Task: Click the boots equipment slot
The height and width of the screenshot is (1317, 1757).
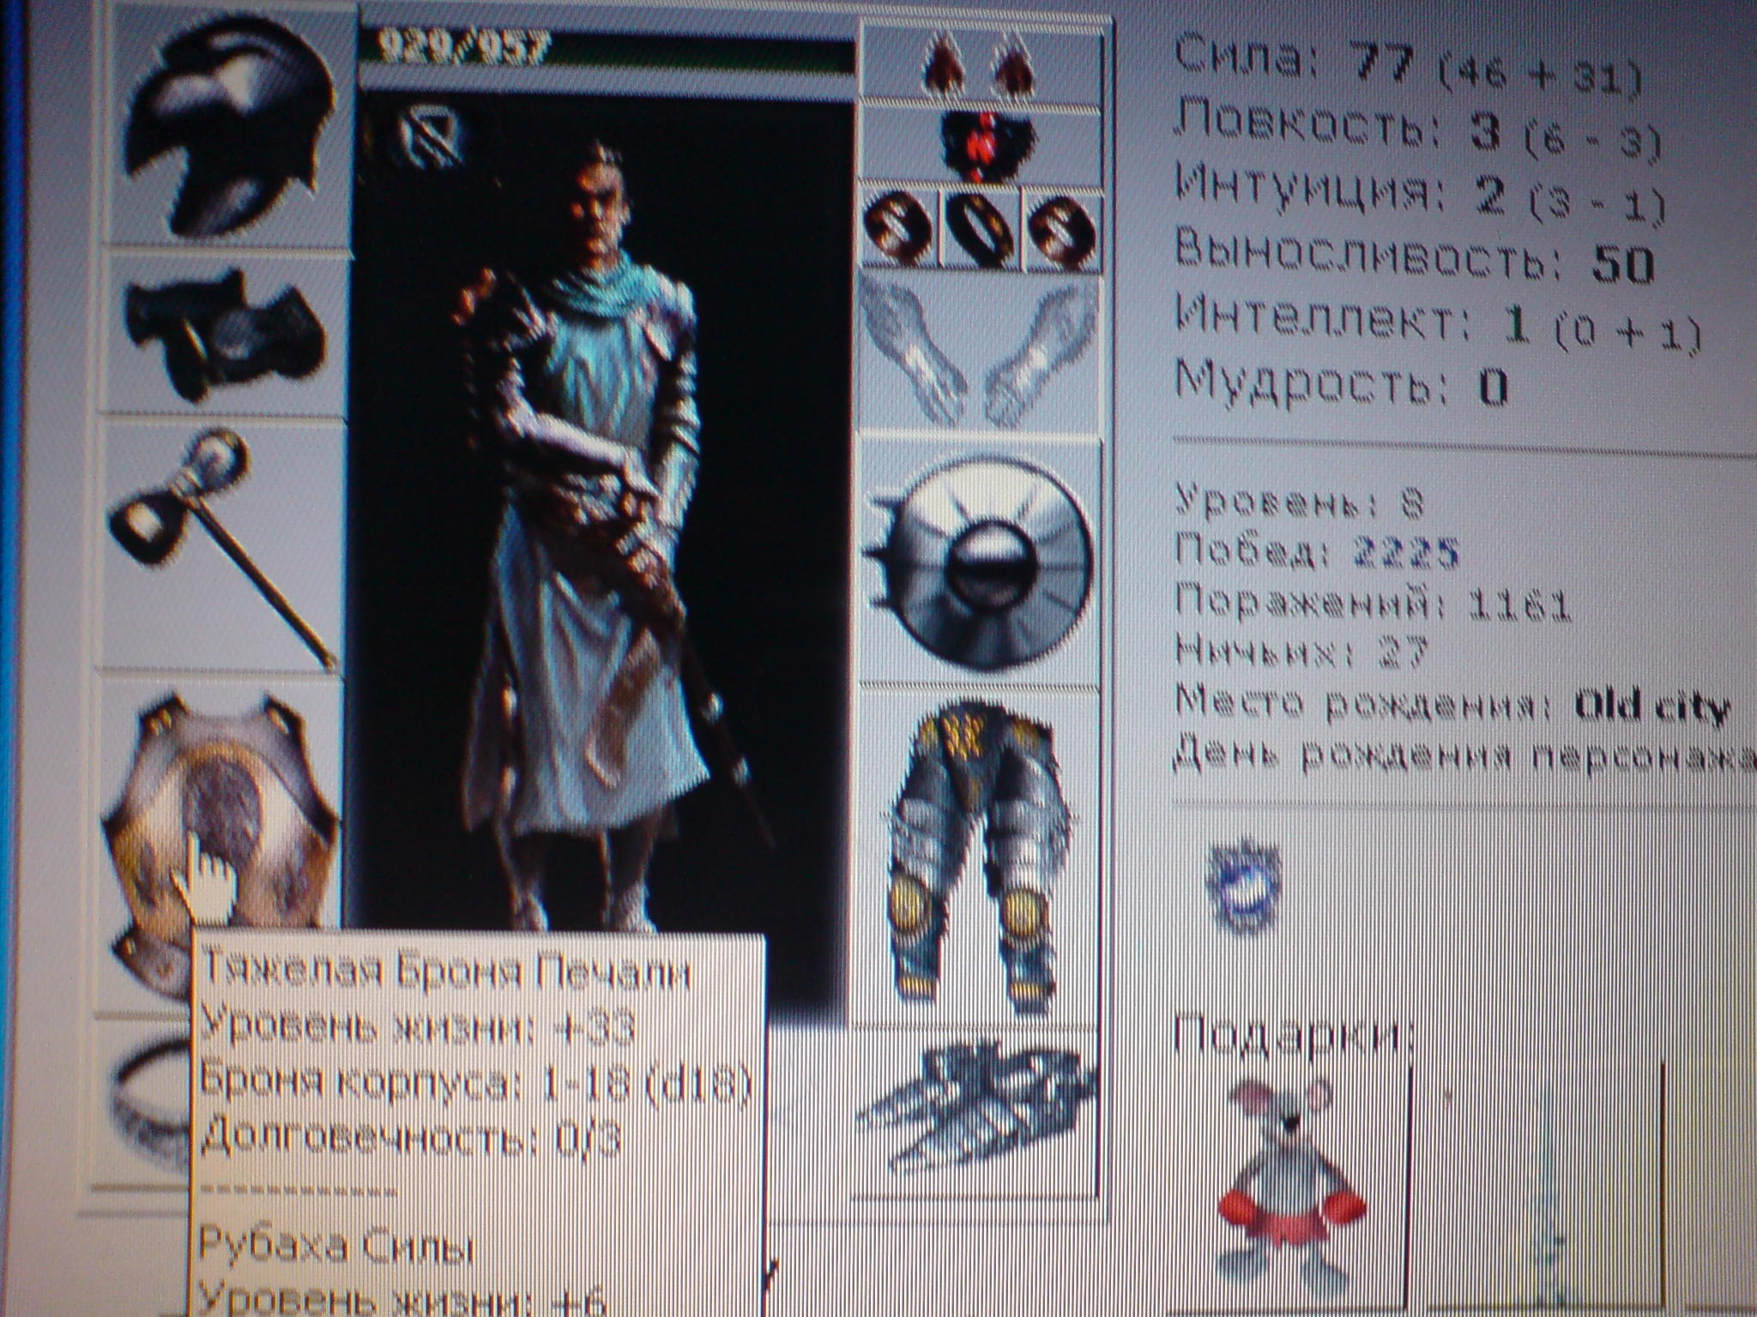Action: point(978,1110)
